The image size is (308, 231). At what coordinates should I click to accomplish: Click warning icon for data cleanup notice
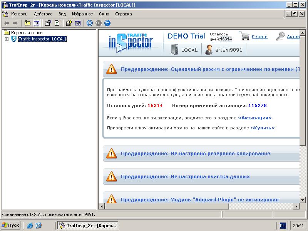(x=111, y=176)
